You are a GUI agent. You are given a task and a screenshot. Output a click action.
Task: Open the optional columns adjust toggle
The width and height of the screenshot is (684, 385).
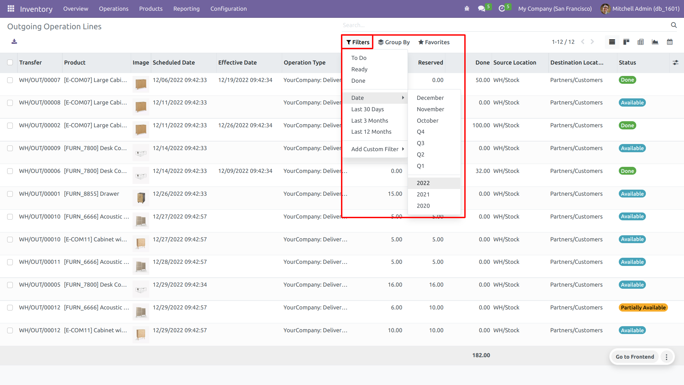tap(675, 62)
